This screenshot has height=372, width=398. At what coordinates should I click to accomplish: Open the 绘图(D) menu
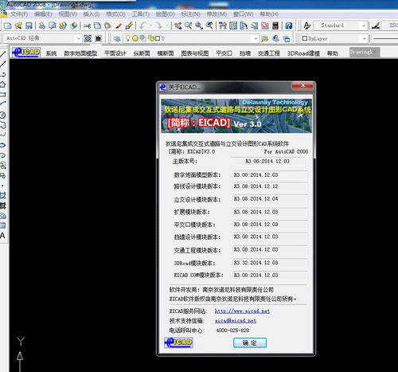coord(165,14)
